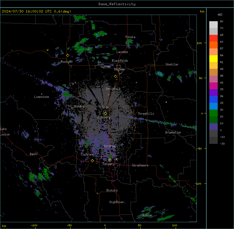Select the light gray 80-70 dBZ legend swatch
Screen dimensions: 234x229
point(213,25)
